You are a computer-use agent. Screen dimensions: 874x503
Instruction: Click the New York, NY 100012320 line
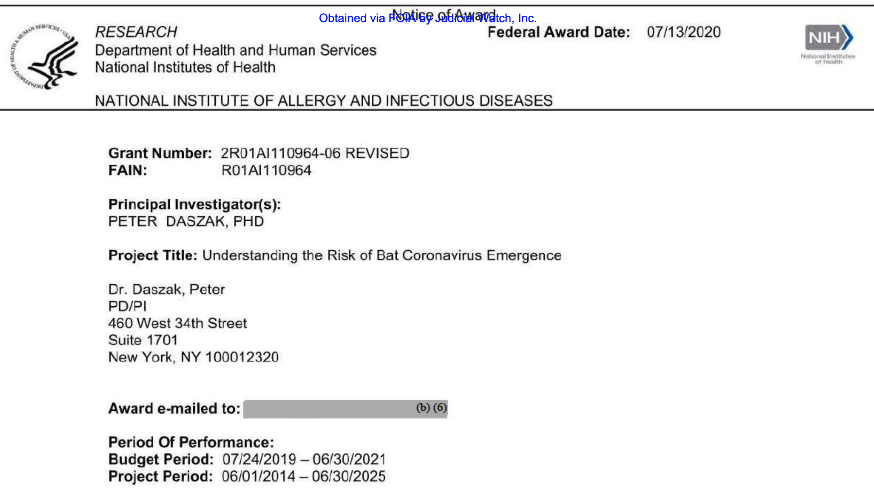pos(193,357)
